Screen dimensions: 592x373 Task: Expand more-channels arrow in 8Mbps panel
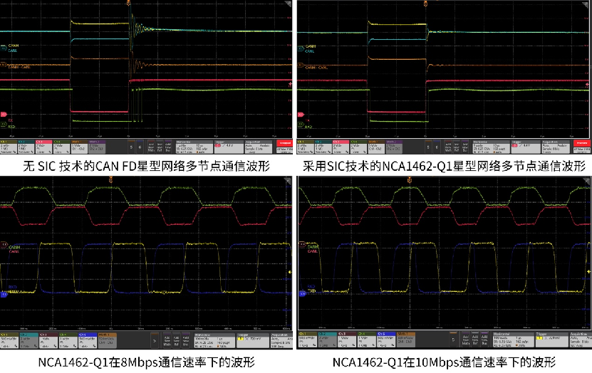(155, 340)
